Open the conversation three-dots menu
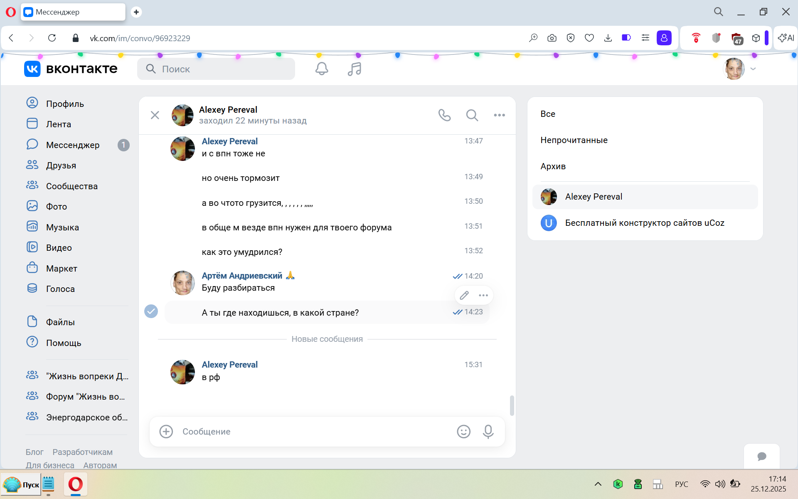The image size is (798, 499). (x=499, y=115)
